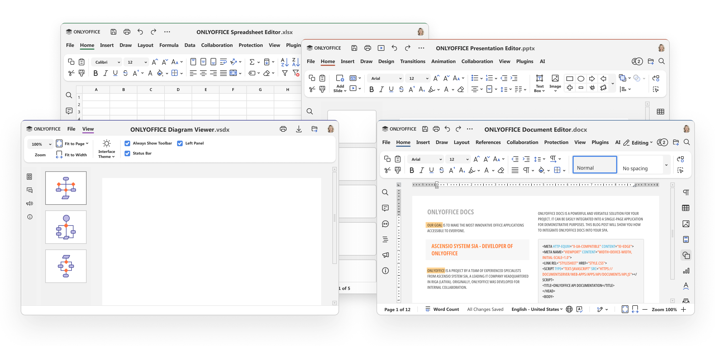Click the sum function icon in the spreadsheet

tap(252, 62)
